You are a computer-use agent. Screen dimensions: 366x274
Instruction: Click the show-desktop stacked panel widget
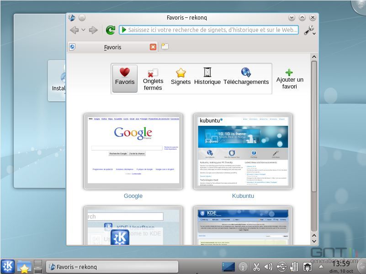pos(38,267)
